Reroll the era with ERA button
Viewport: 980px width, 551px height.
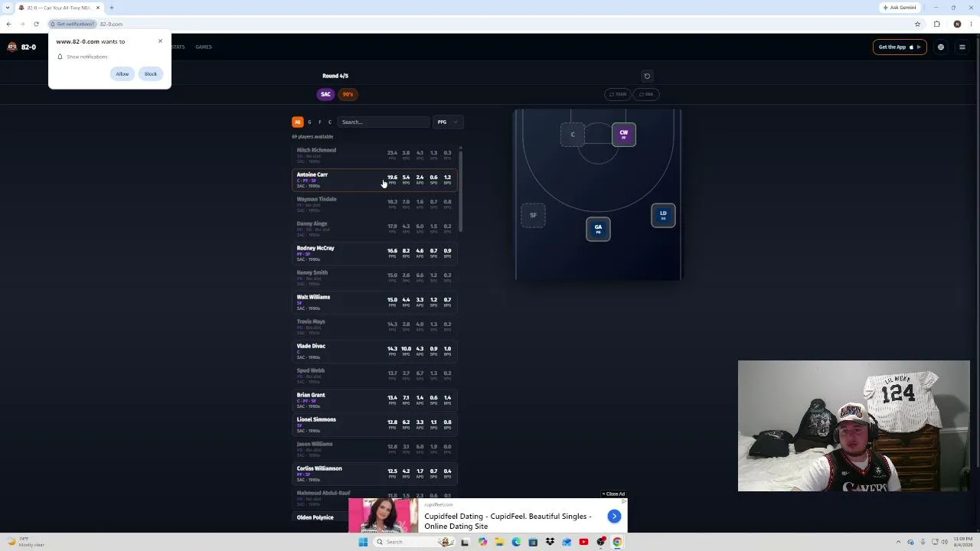coord(646,94)
